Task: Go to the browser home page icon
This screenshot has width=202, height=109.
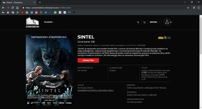Action: (x=17, y=8)
